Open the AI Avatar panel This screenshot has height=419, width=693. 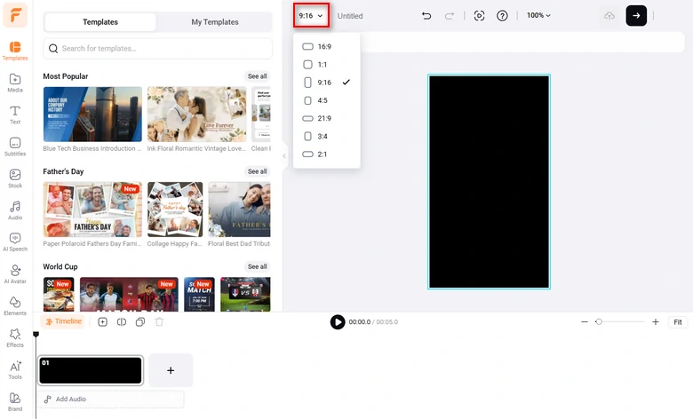pos(15,273)
